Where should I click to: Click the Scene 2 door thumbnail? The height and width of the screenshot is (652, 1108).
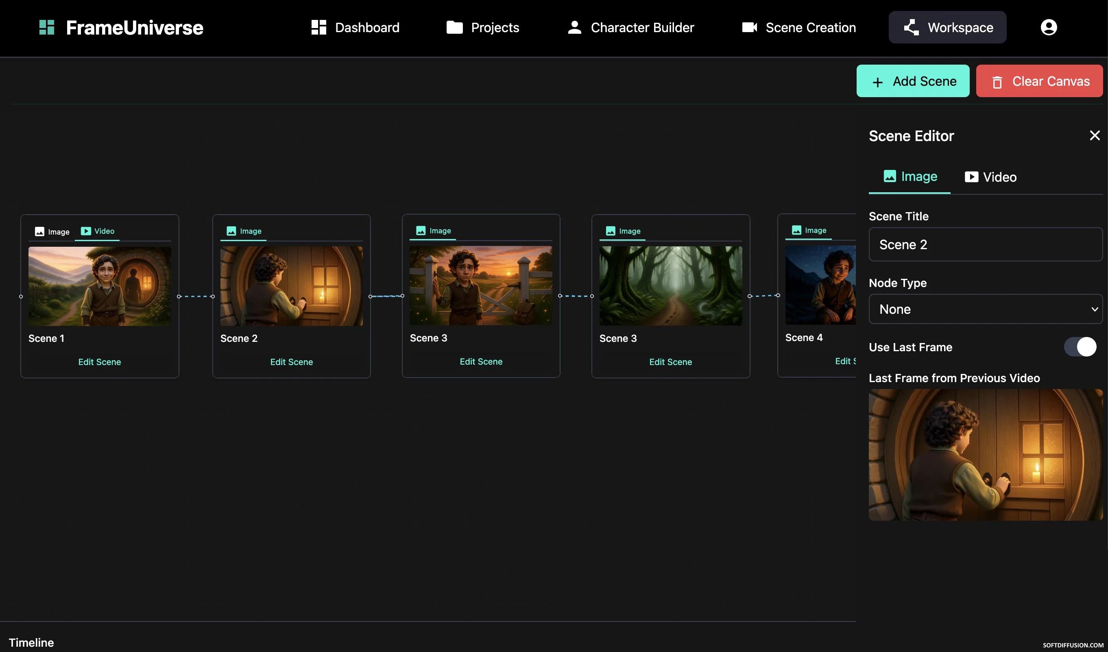click(x=292, y=286)
